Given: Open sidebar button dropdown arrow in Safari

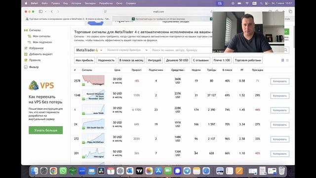Looking at the screenshot, I should click(x=45, y=11).
